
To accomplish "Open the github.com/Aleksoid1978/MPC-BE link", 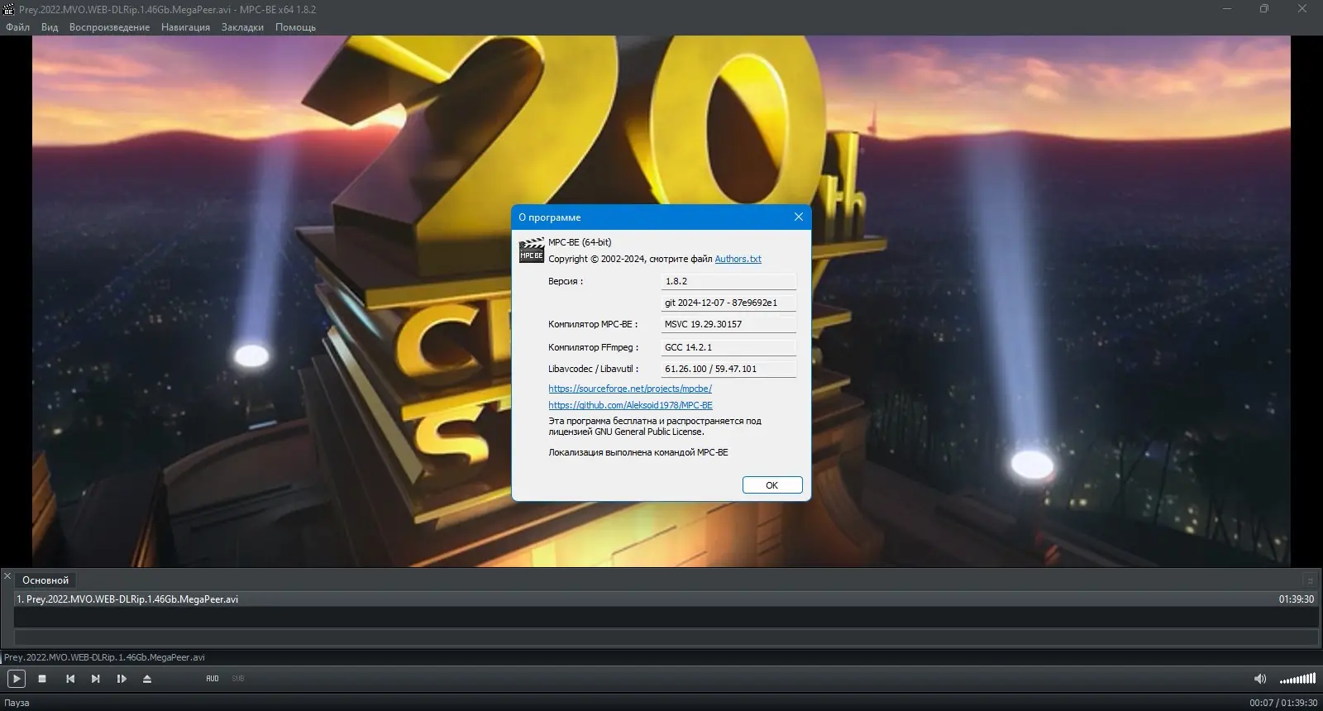I will click(630, 405).
